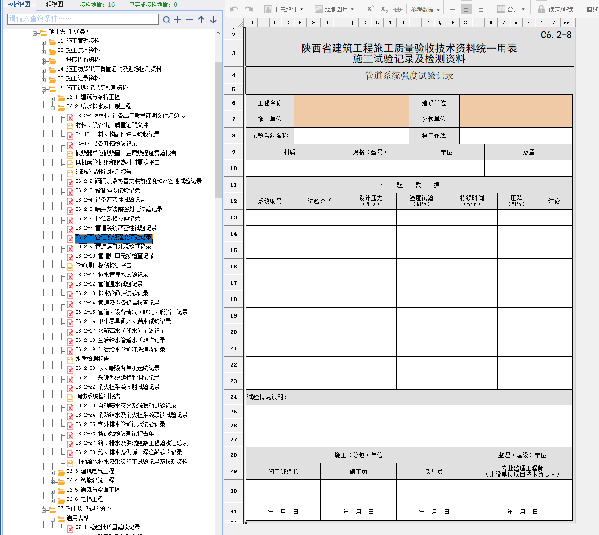Select column header AA
The width and height of the screenshot is (599, 535).
566,22
